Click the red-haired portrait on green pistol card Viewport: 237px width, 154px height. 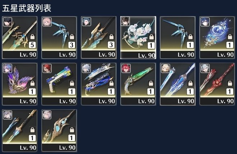pyautogui.click(x=126, y=68)
